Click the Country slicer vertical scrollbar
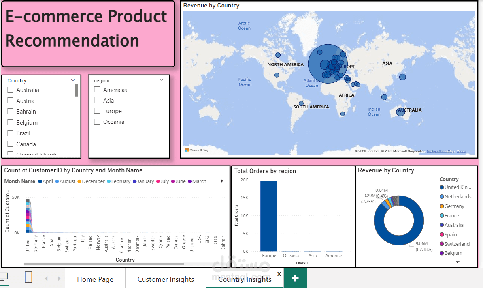 (77, 90)
